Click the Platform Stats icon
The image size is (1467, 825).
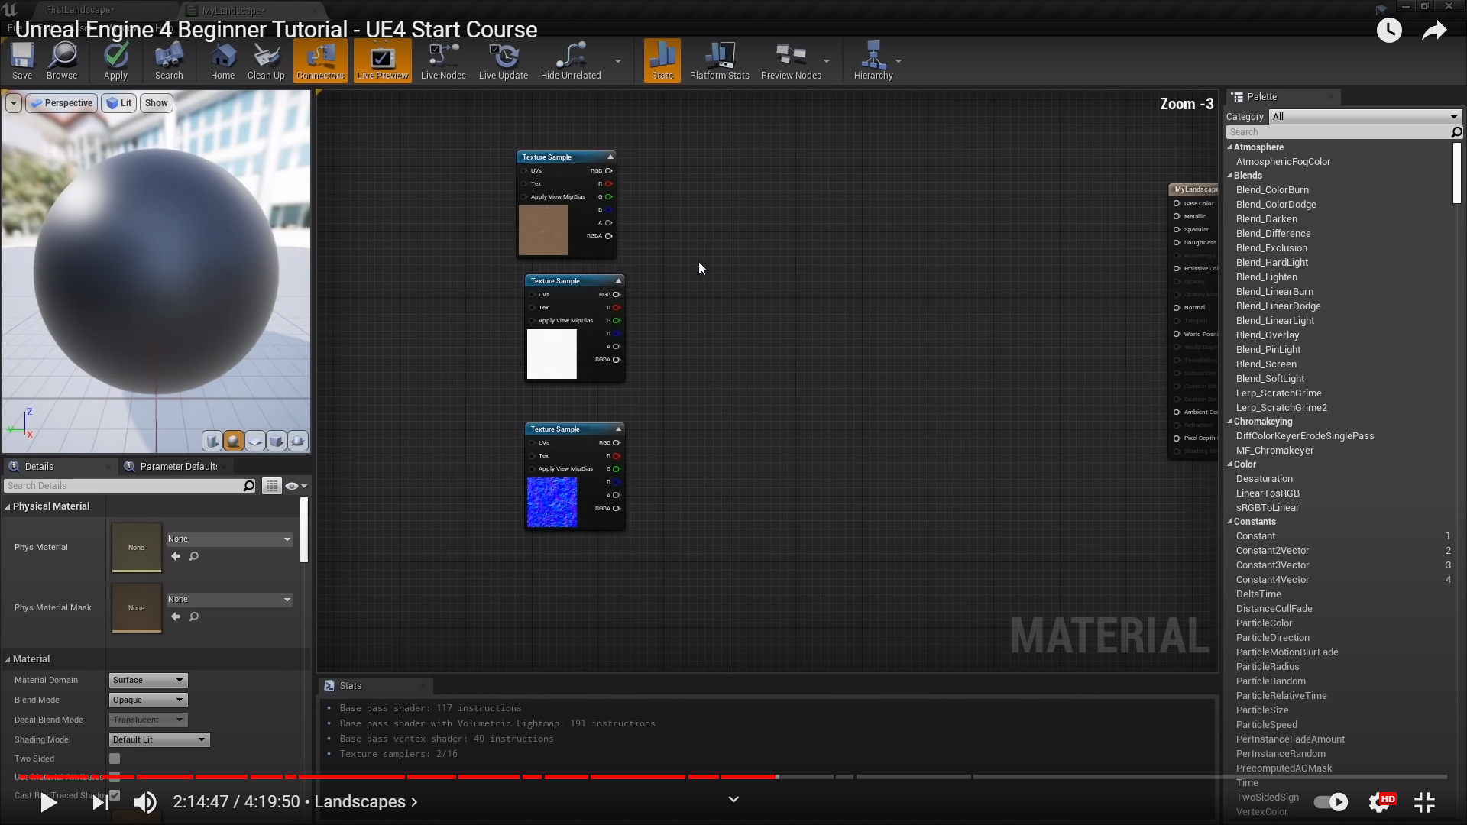point(718,61)
